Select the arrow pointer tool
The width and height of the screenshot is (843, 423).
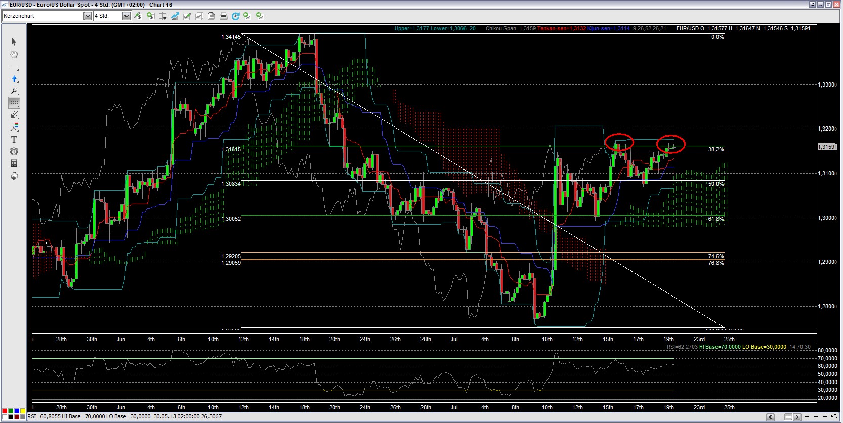(14, 42)
